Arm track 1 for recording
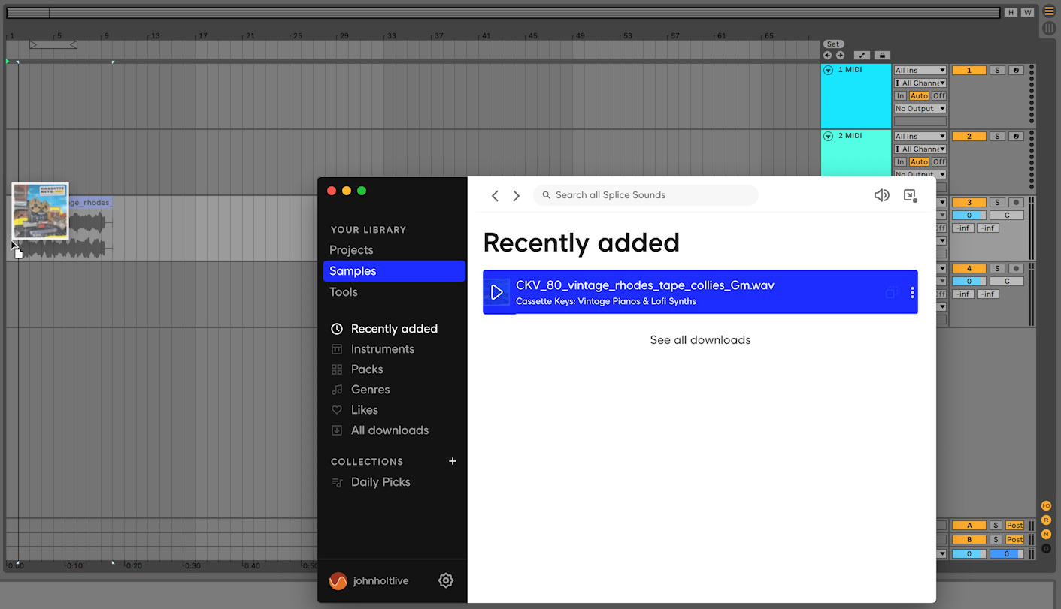This screenshot has height=609, width=1061. pos(1016,71)
